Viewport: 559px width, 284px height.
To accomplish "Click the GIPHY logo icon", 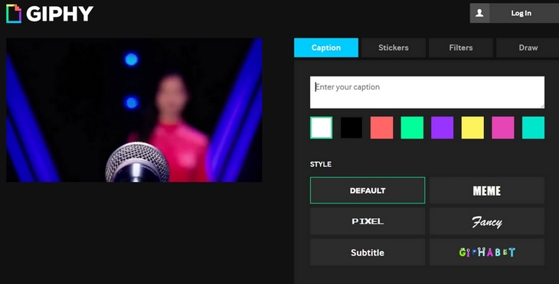I will [14, 14].
